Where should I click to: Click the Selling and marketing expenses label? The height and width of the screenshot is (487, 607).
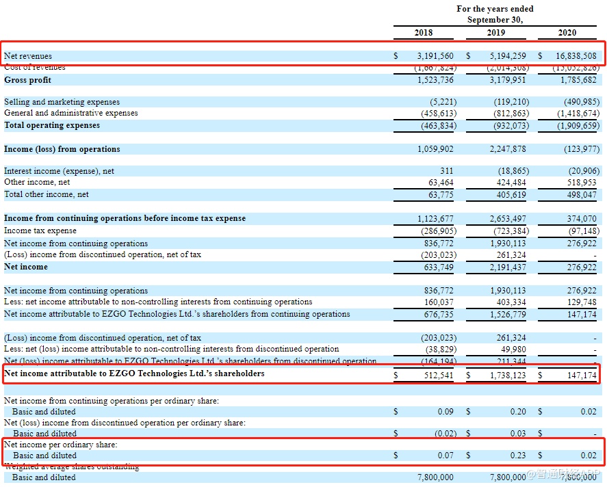pyautogui.click(x=62, y=102)
